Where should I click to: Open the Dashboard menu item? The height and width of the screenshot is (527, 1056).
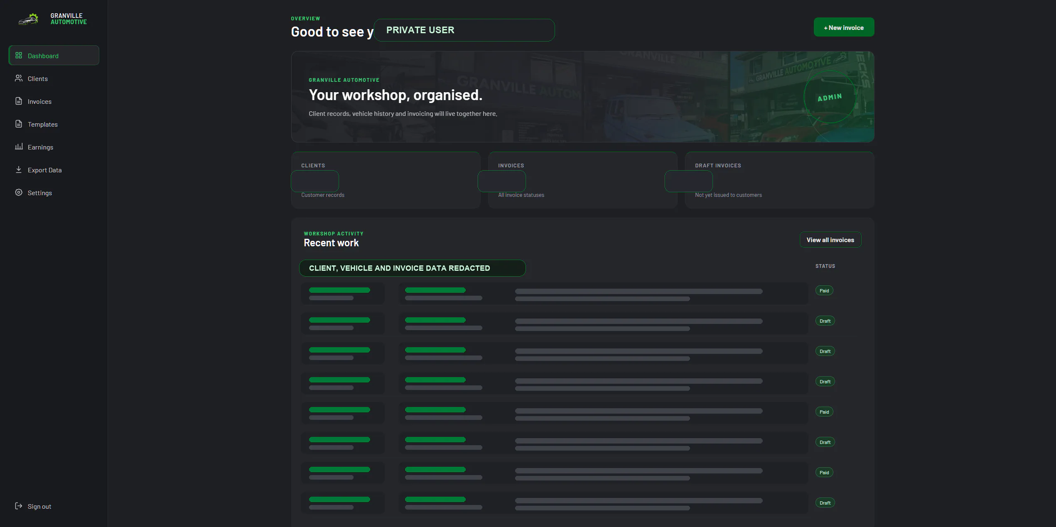click(54, 56)
